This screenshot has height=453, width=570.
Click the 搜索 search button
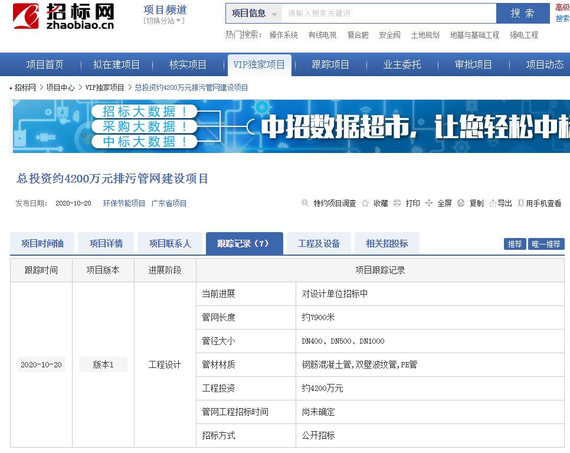click(523, 14)
